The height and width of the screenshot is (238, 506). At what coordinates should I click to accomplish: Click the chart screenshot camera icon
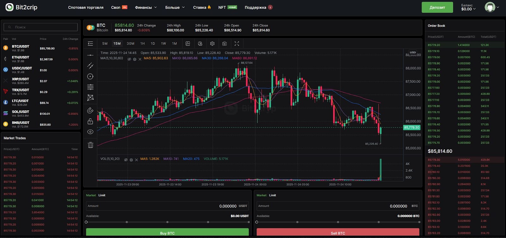pyautogui.click(x=225, y=44)
